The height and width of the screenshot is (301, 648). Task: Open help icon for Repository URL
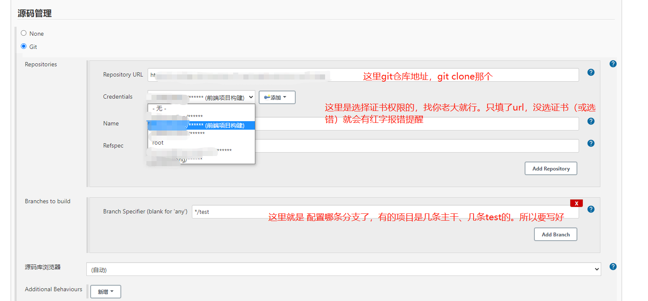591,72
